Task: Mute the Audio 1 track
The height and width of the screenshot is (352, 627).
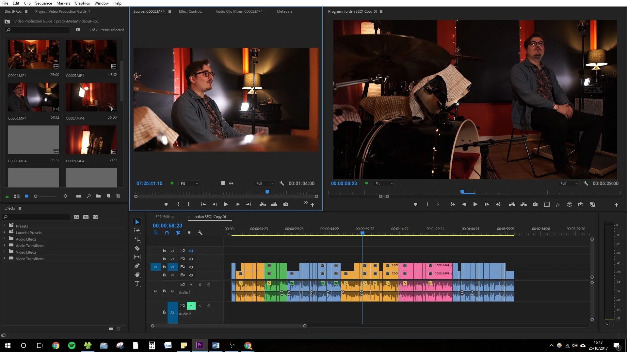Action: click(191, 285)
